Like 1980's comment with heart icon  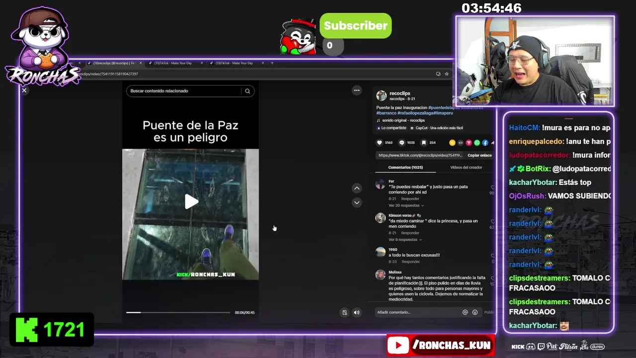(x=493, y=256)
